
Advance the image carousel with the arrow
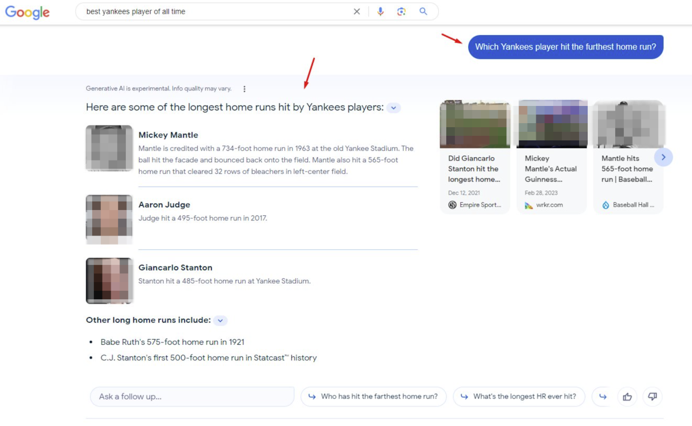(x=664, y=157)
